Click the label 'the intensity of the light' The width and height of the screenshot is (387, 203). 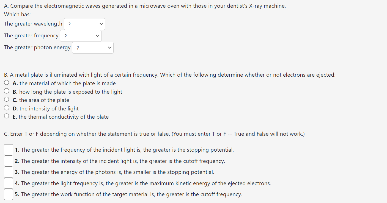pyautogui.click(x=49, y=108)
